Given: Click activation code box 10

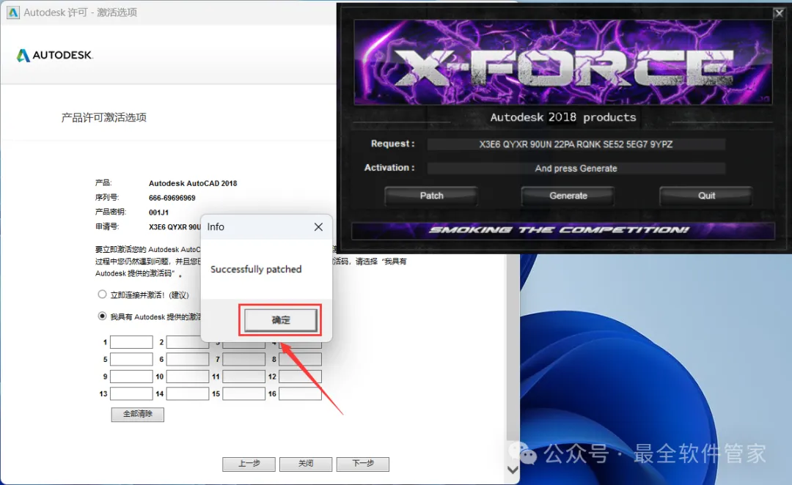Looking at the screenshot, I should point(188,377).
